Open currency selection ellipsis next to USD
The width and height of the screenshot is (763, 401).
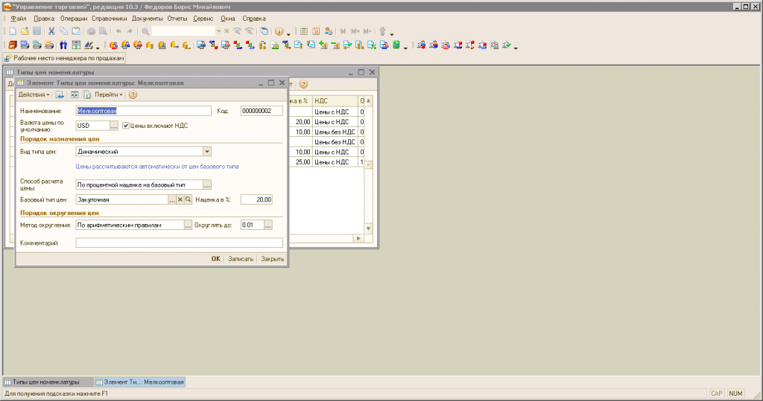[x=114, y=126]
